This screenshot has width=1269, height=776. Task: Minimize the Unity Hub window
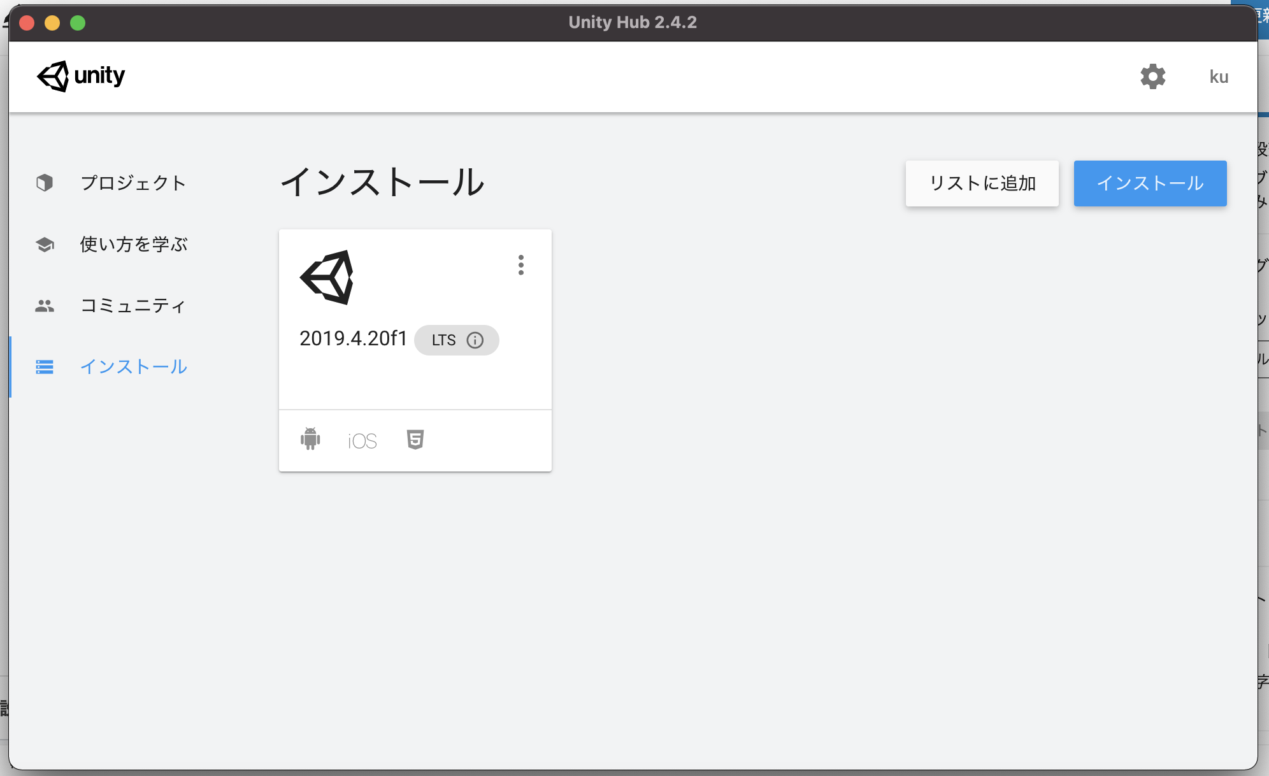(x=52, y=23)
